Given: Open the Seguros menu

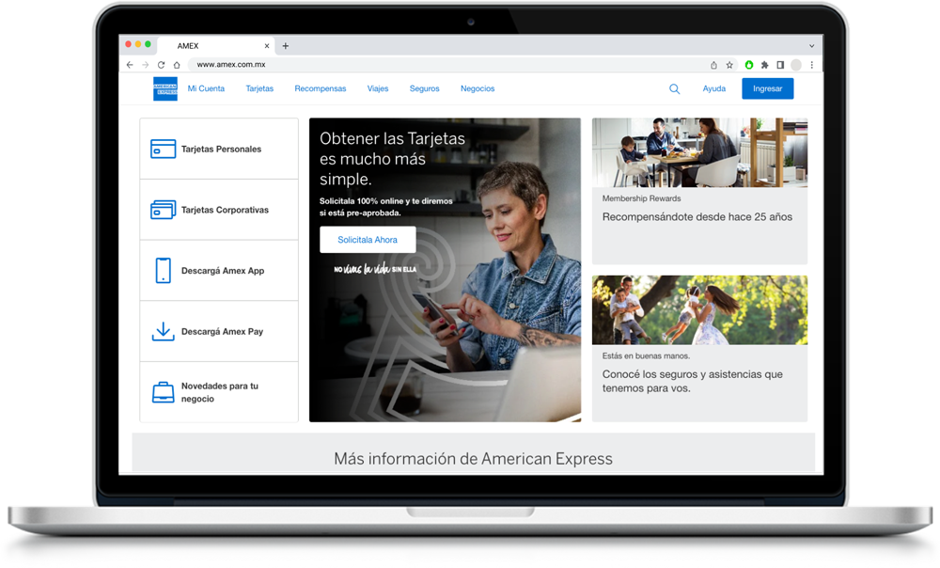Looking at the screenshot, I should (425, 88).
